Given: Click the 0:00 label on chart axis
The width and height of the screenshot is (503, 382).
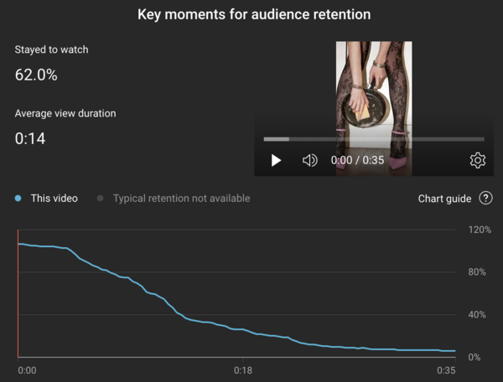Looking at the screenshot, I should coord(27,370).
